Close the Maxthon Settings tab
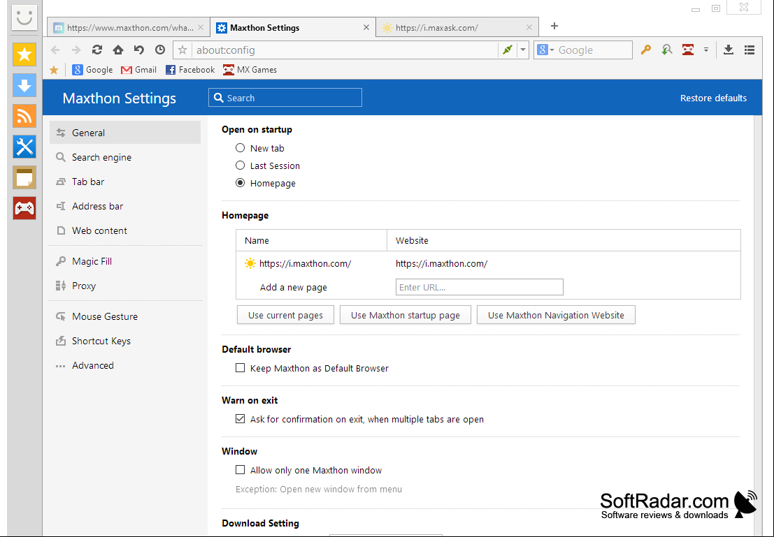The width and height of the screenshot is (774, 537). point(366,28)
